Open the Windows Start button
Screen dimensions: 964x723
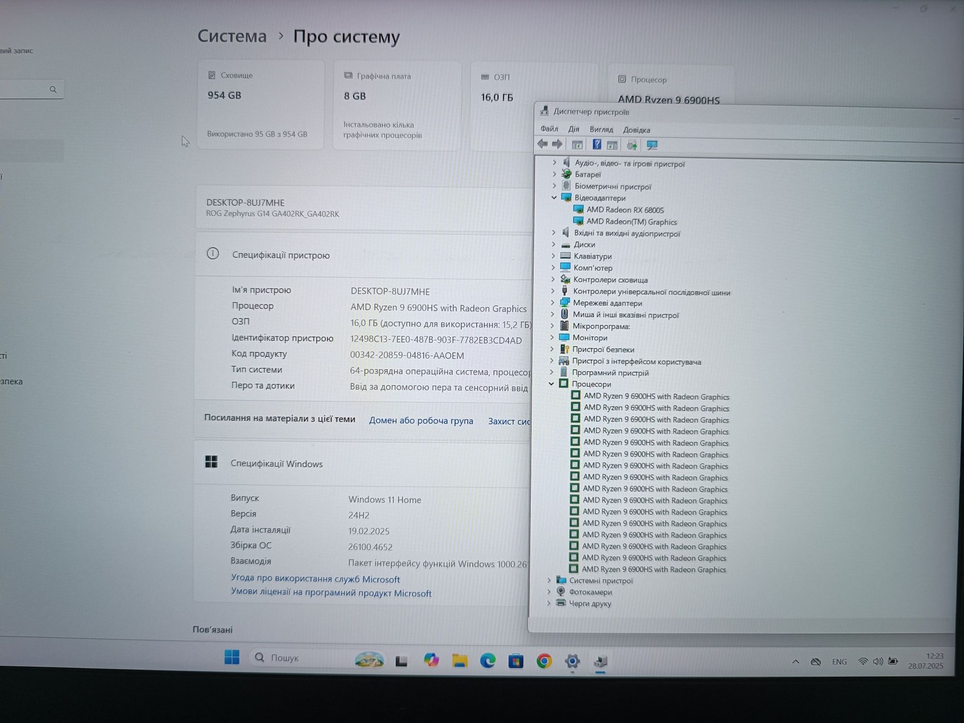[x=232, y=657]
